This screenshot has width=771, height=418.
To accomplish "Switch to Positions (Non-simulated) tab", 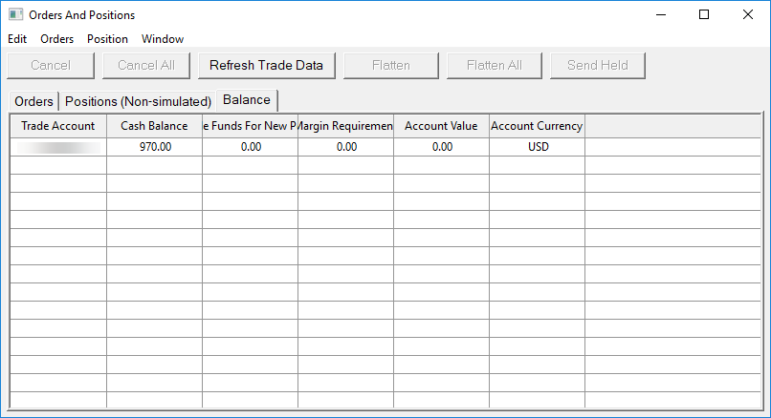I will click(x=138, y=101).
